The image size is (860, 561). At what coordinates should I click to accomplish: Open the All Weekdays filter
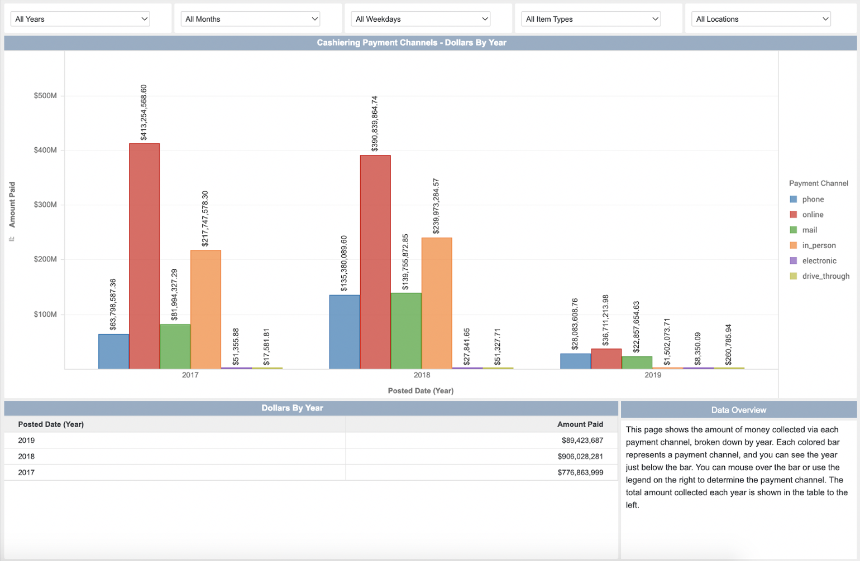pos(421,19)
